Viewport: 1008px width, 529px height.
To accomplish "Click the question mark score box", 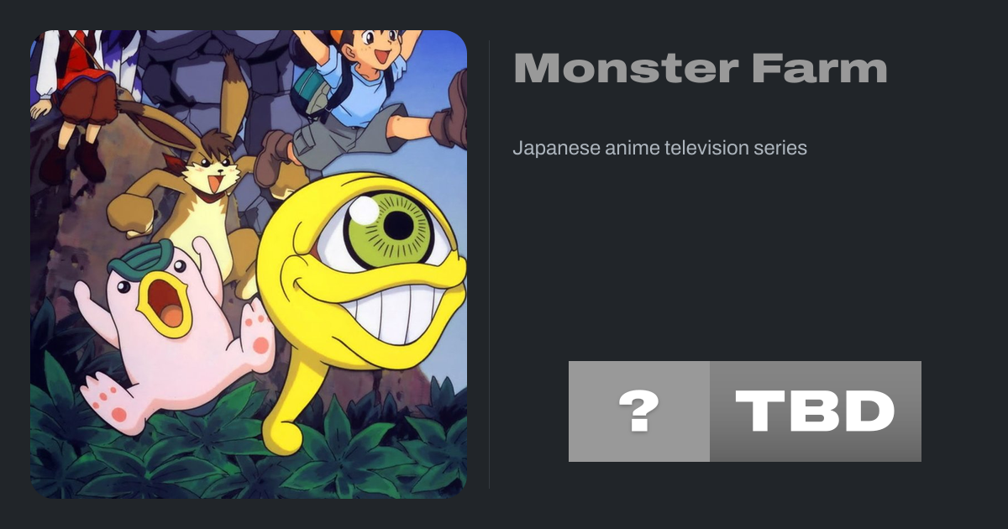I will [x=639, y=411].
